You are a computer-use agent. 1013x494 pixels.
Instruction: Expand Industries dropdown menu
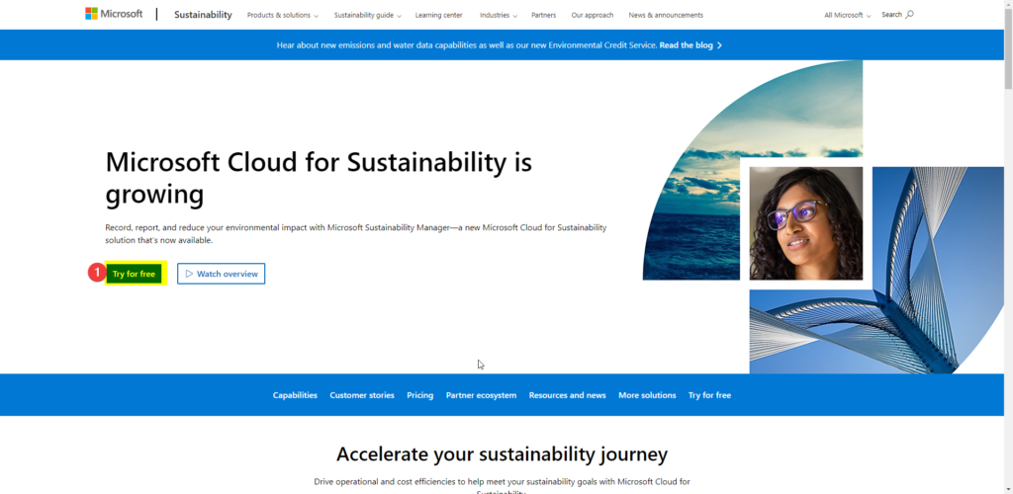[x=499, y=15]
